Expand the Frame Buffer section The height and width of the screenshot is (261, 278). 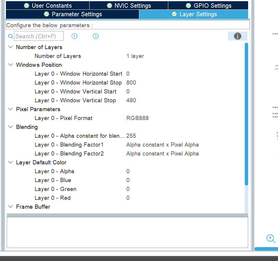coord(10,207)
